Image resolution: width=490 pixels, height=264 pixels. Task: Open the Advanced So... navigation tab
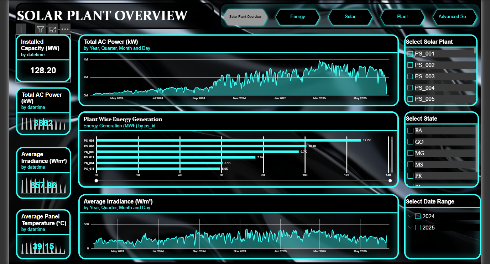455,17
